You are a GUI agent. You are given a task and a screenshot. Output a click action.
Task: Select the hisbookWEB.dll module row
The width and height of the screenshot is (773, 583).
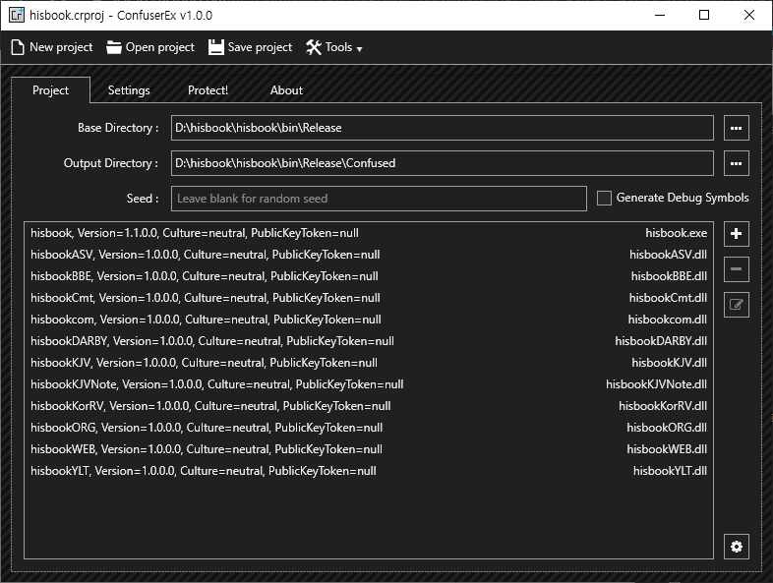(368, 449)
